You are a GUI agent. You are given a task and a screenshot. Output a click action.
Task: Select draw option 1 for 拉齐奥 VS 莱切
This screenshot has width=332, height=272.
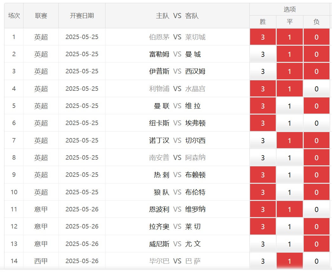click(x=290, y=226)
